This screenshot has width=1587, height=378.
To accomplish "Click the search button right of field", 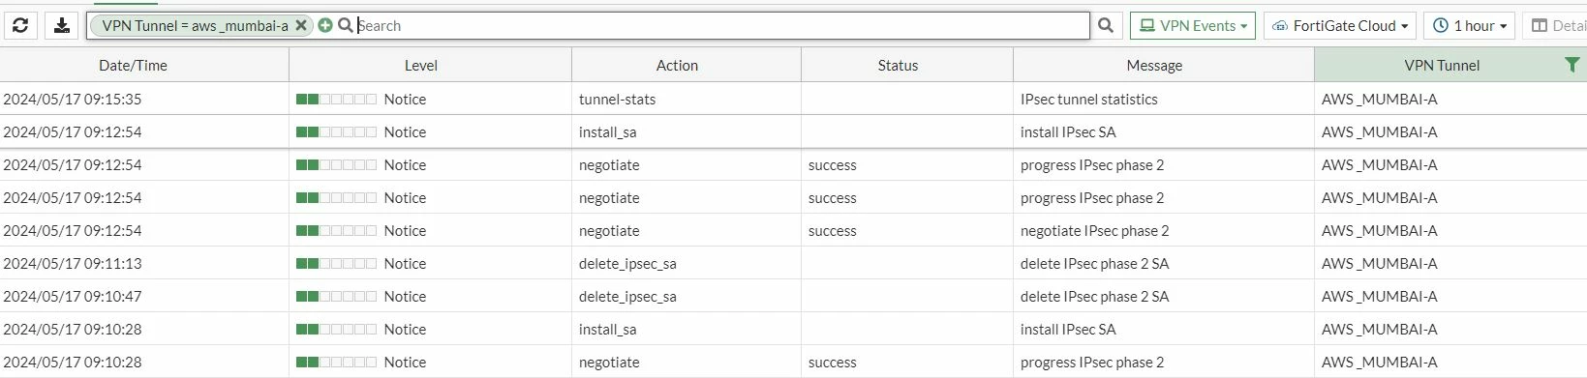I will pos(1106,26).
